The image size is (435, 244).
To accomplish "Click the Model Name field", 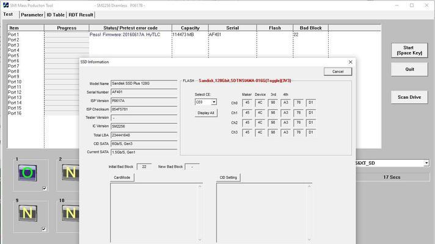I will 144,84.
